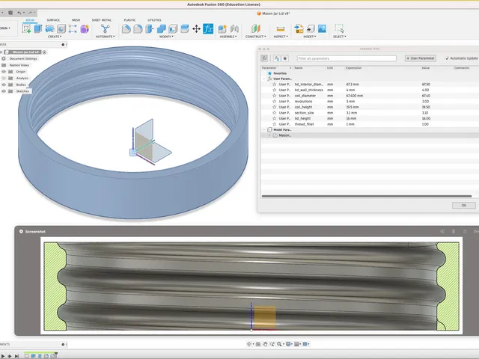
Task: Favorite the revolutions parameter star
Action: [x=275, y=101]
